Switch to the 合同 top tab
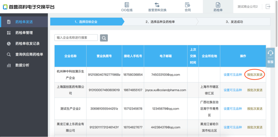 tap(188, 6)
